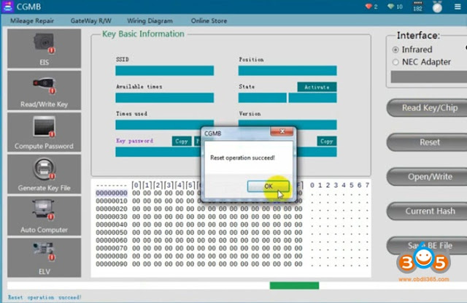Close the CGMB dialog with X
Image resolution: width=467 pixels, height=303 pixels.
(x=282, y=131)
